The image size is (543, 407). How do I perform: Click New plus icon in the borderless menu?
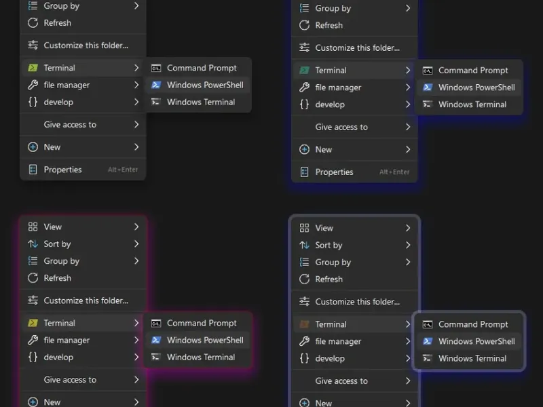[x=33, y=147]
